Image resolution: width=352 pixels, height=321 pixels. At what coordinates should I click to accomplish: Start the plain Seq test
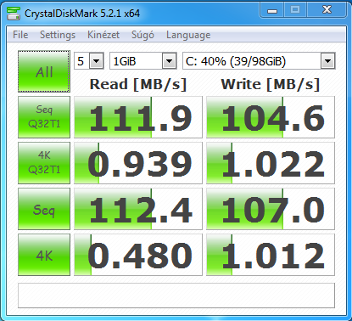point(44,209)
